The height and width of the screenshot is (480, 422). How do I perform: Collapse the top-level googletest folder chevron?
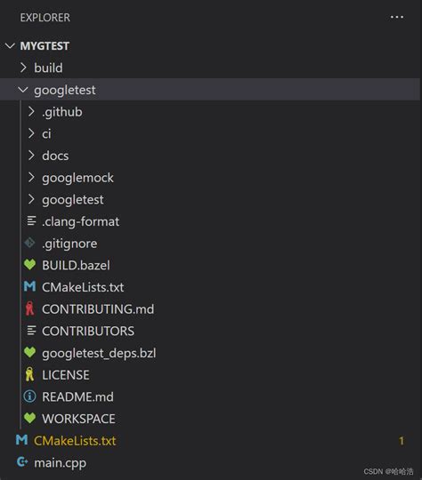point(23,90)
